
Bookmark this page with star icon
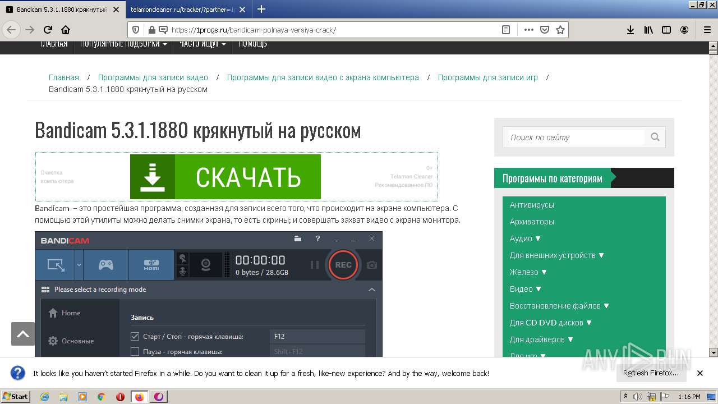tap(560, 30)
